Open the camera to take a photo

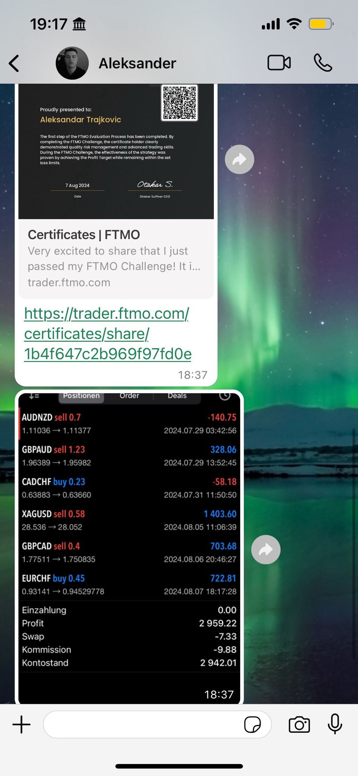click(299, 724)
